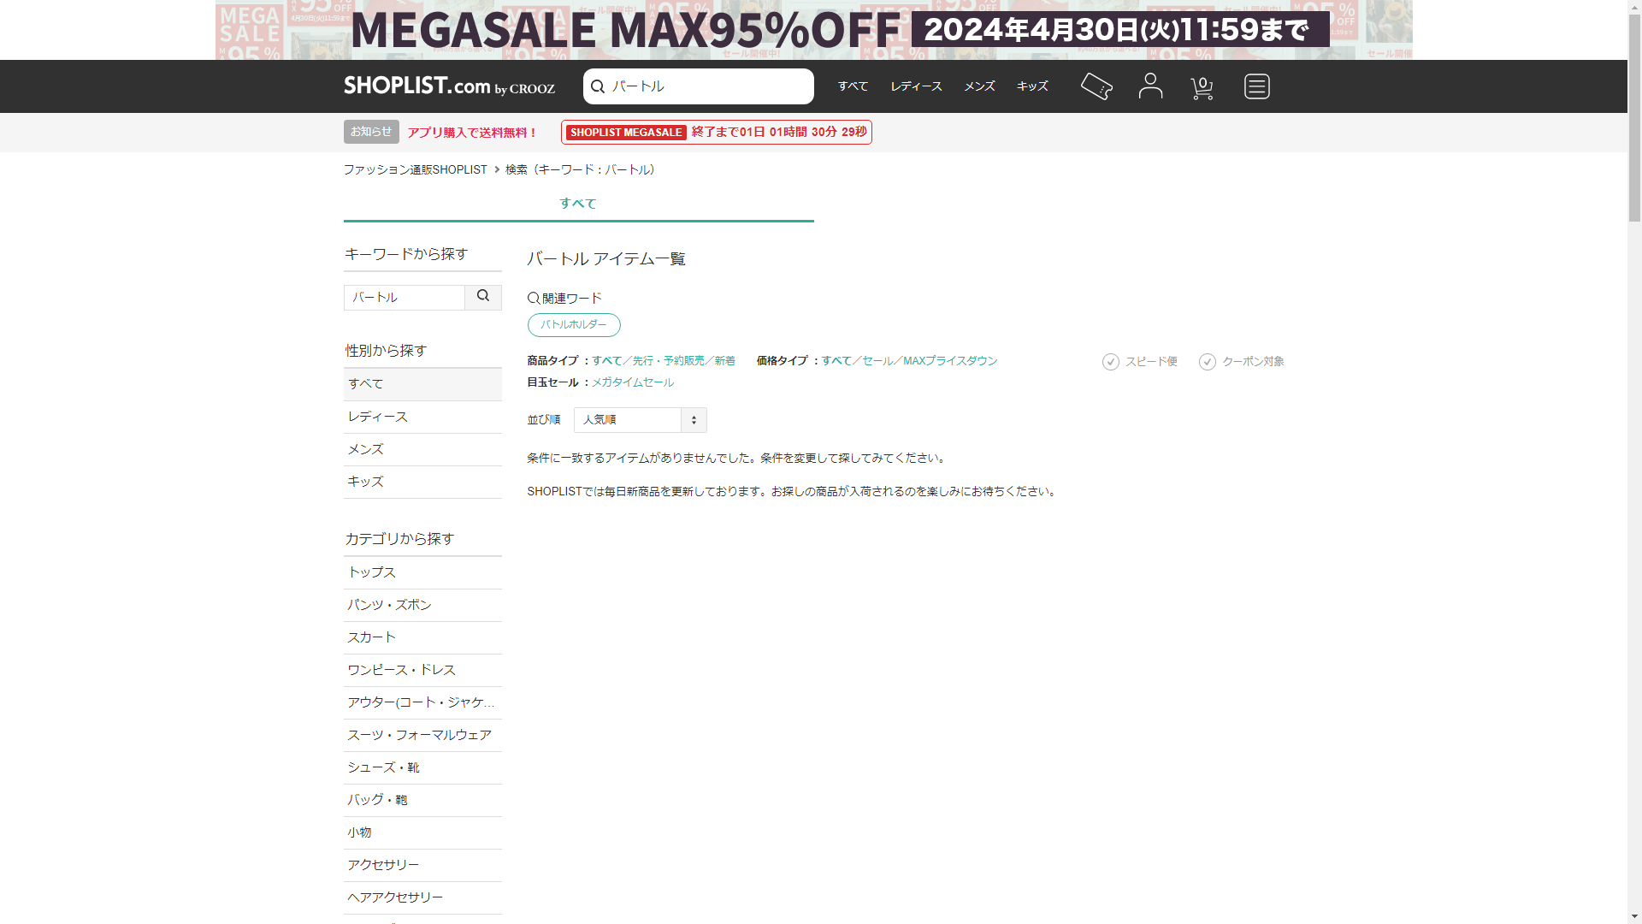Click the header search field
The height and width of the screenshot is (924, 1642).
point(699,86)
